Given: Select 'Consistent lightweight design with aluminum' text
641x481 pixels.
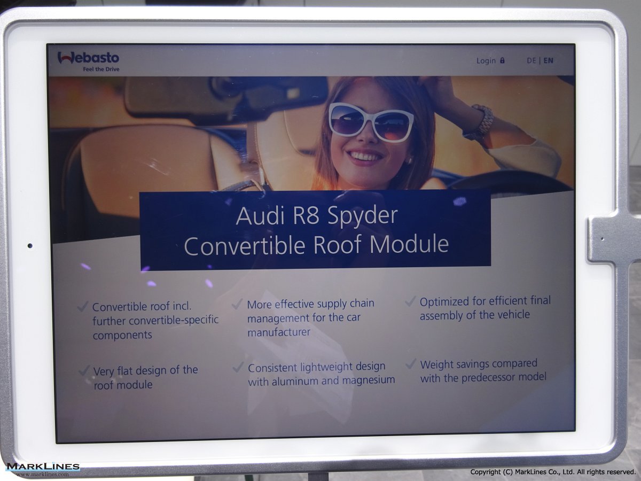Looking at the screenshot, I should click(321, 374).
